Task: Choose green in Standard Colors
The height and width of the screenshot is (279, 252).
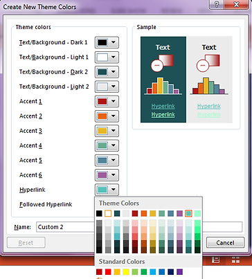Action: 144,272
